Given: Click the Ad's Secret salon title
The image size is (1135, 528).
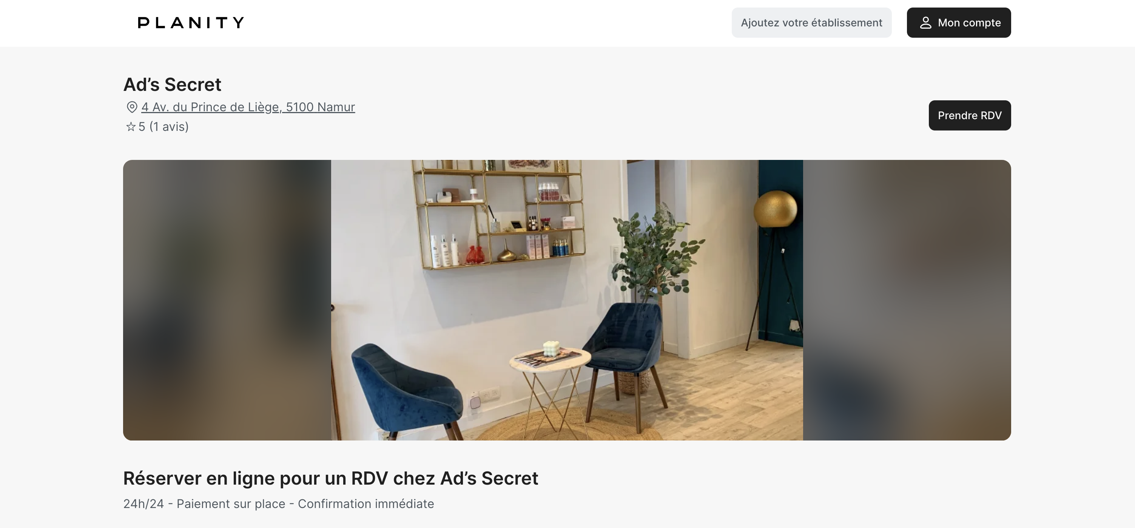Looking at the screenshot, I should (x=172, y=84).
